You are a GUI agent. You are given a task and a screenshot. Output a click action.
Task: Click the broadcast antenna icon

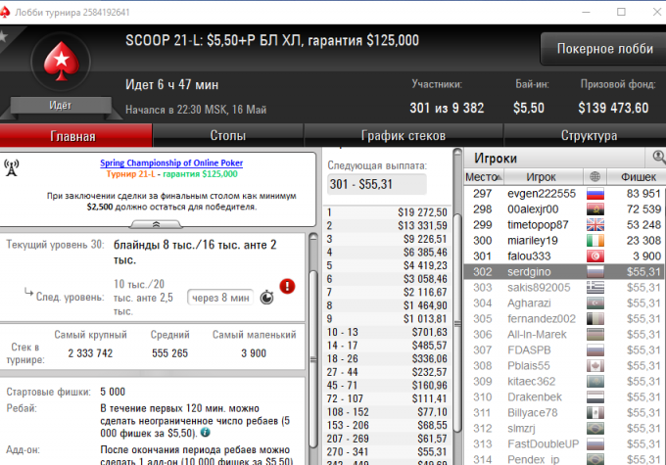pos(12,167)
